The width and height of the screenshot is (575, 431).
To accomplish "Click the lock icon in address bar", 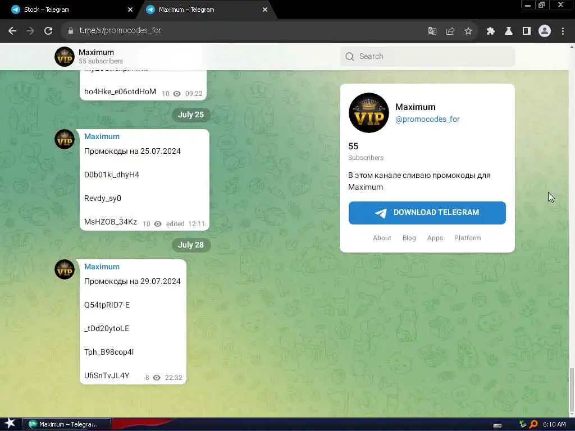I will click(70, 31).
